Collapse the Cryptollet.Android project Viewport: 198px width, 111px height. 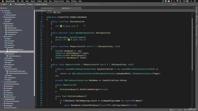pyautogui.click(x=2, y=82)
